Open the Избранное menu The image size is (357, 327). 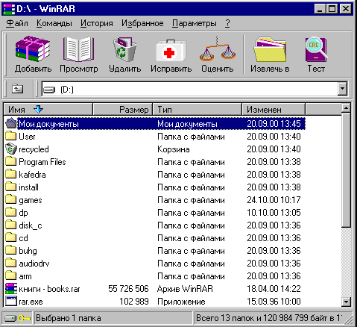142,23
